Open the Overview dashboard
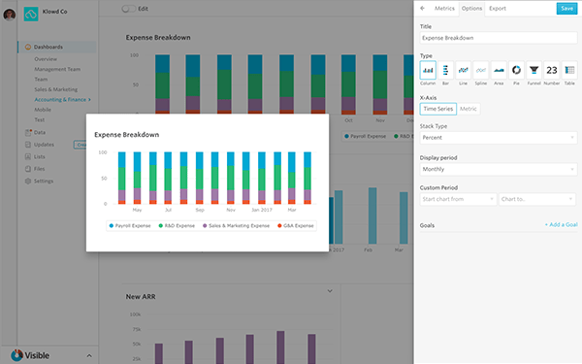Viewport: 582px width, 364px height. coord(46,59)
